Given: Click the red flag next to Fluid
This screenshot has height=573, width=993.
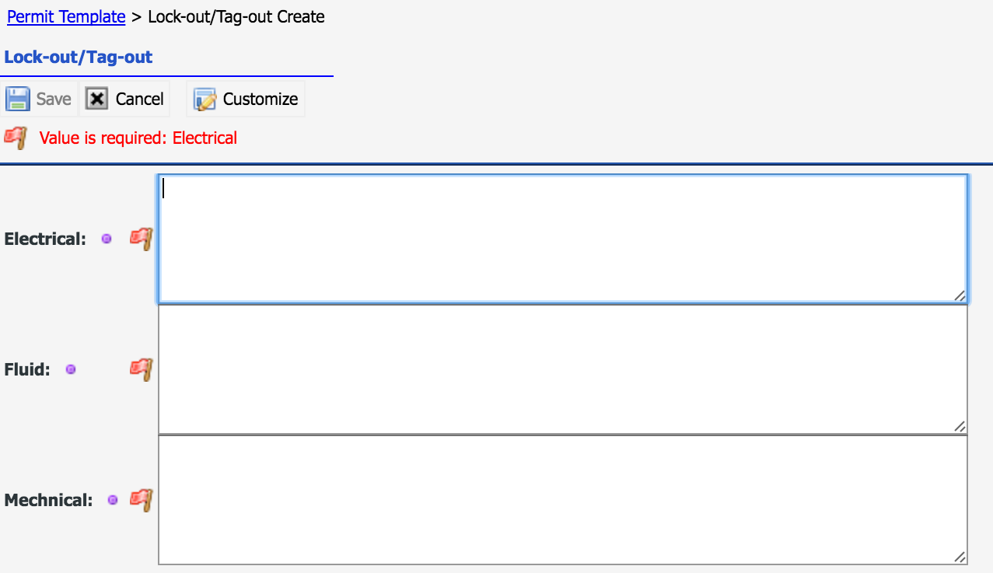Looking at the screenshot, I should pos(141,369).
